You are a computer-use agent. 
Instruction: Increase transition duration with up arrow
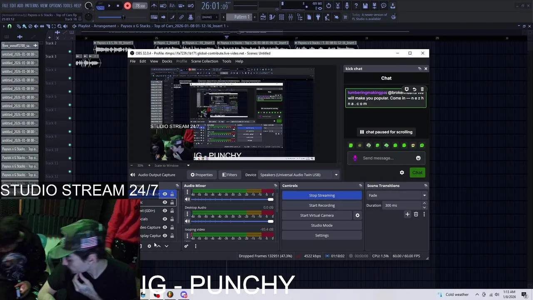(x=424, y=203)
